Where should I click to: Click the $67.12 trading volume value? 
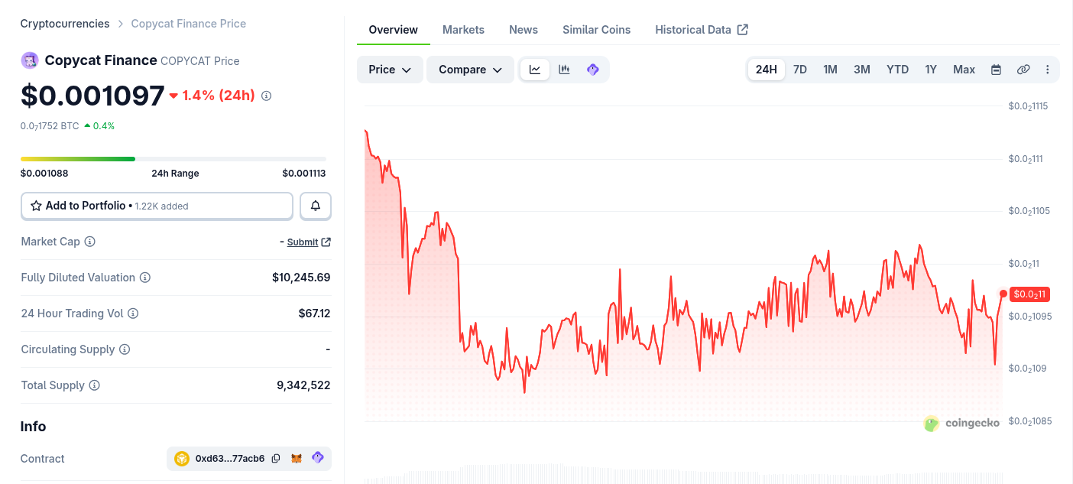pos(314,313)
